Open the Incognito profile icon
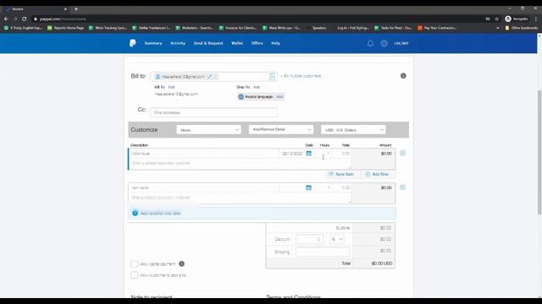The image size is (542, 304). [508, 19]
